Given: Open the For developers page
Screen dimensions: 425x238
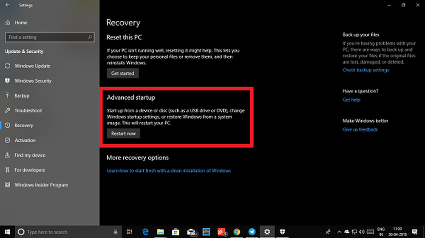Looking at the screenshot, I should coord(29,170).
